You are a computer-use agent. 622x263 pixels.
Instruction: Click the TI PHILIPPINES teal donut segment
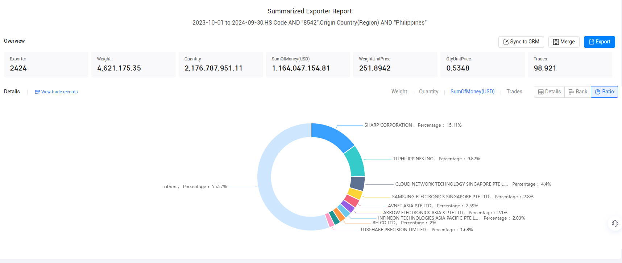355,162
